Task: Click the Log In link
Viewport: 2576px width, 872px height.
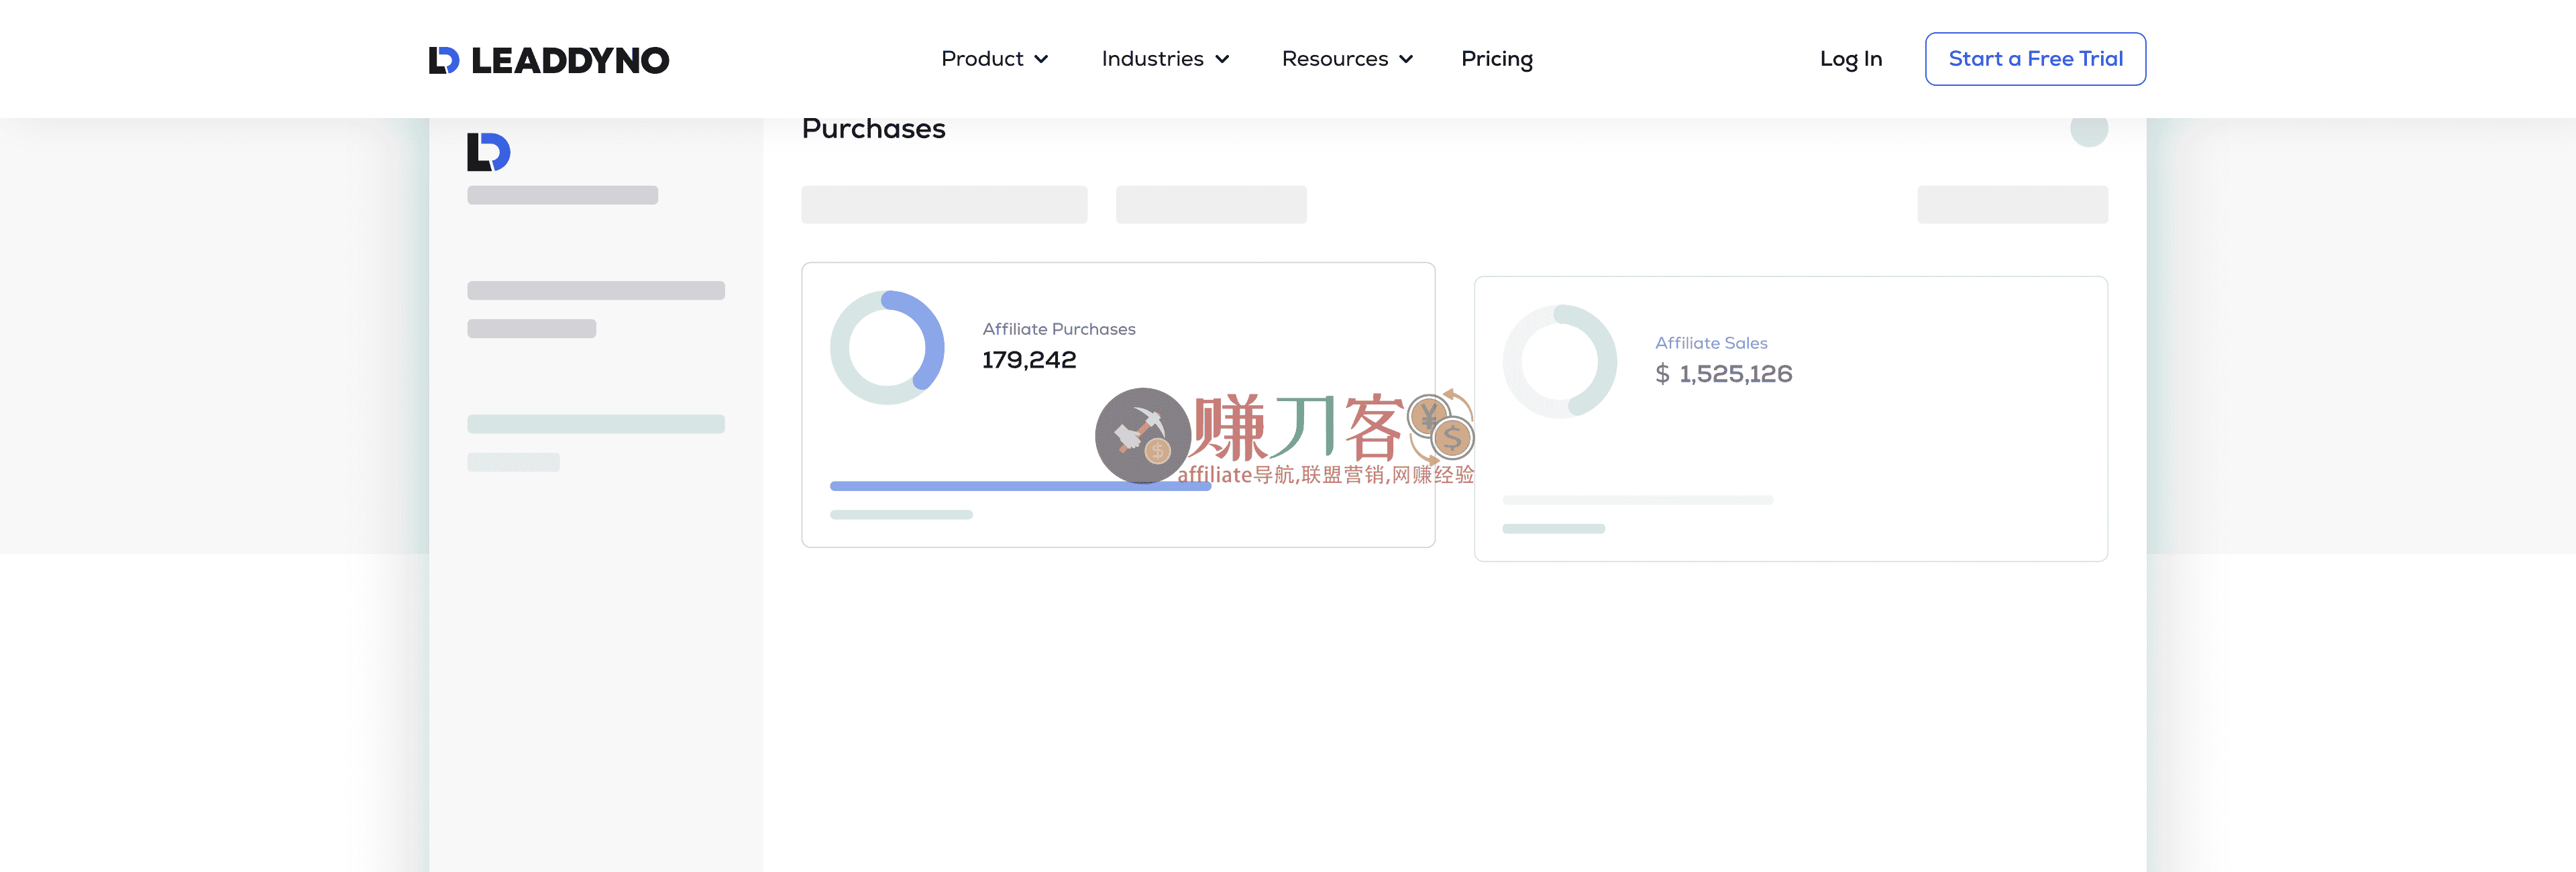Action: (1850, 59)
